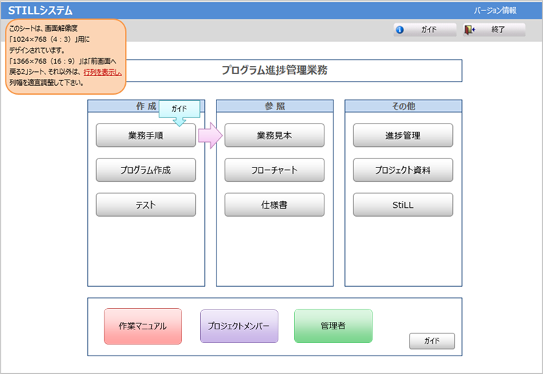Open プログラム作成
The image size is (543, 374).
(x=146, y=170)
